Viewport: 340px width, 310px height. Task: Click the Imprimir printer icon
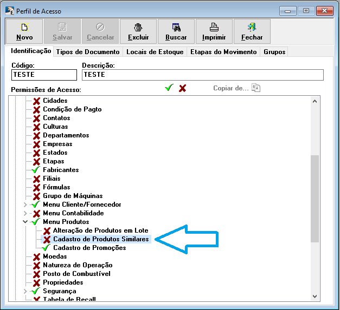[214, 27]
